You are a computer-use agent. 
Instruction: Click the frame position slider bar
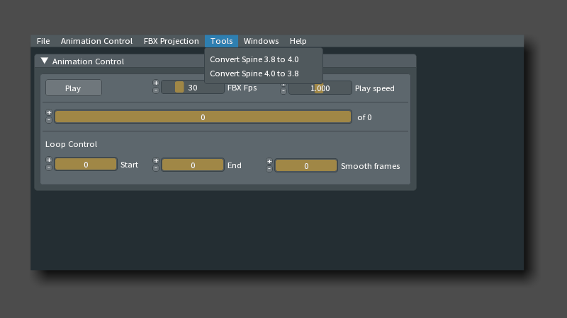(203, 117)
